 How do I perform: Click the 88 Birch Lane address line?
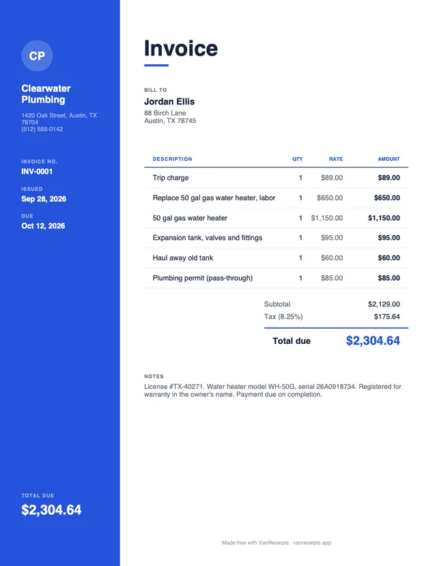165,113
